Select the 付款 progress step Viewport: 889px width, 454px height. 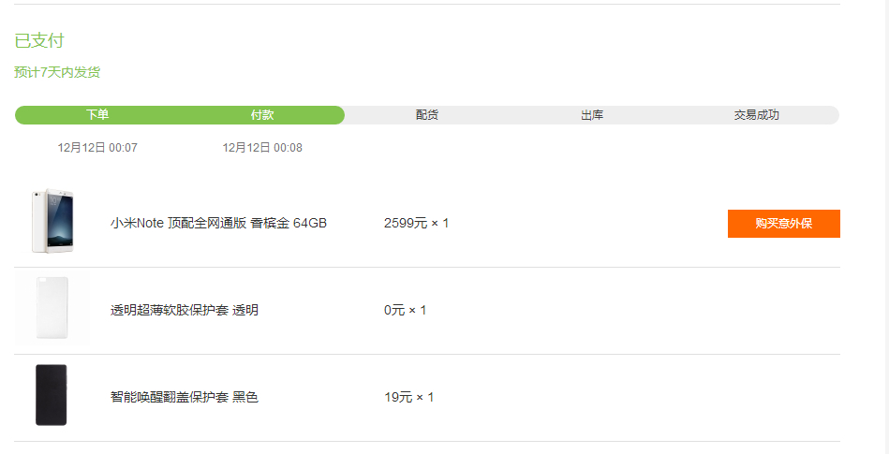point(262,114)
